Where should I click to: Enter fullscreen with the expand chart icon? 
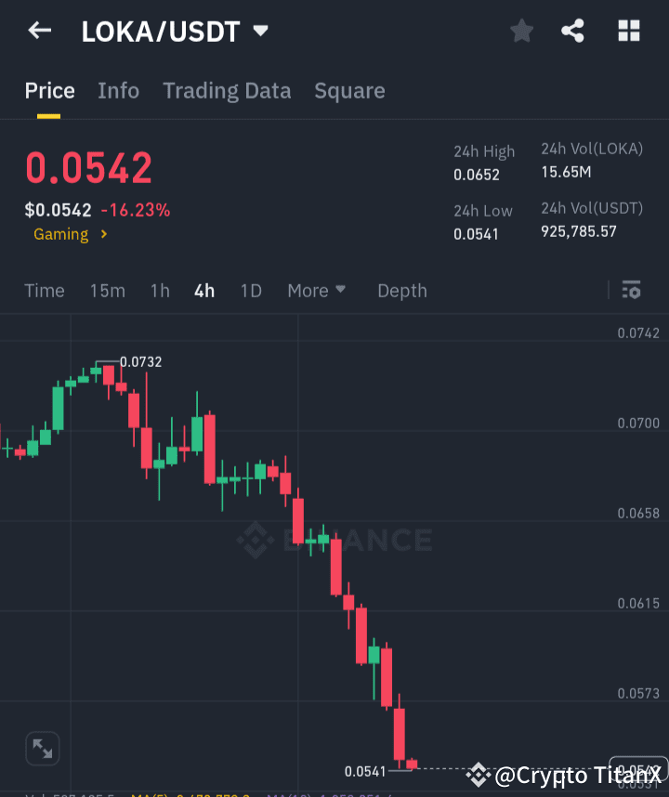(42, 748)
